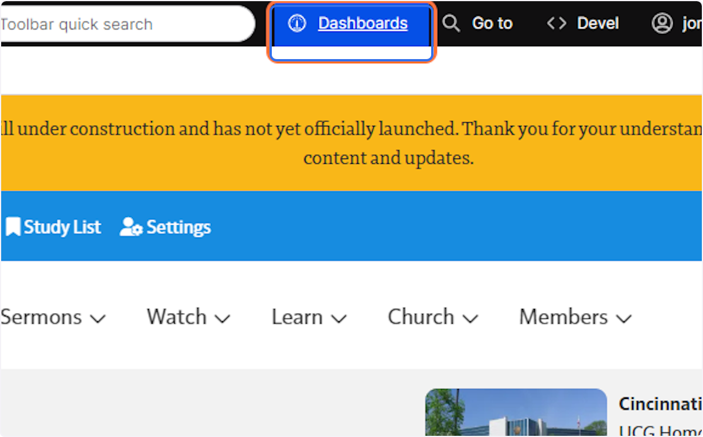Click the magnifying glass search icon
Image resolution: width=703 pixels, height=437 pixels.
click(451, 23)
